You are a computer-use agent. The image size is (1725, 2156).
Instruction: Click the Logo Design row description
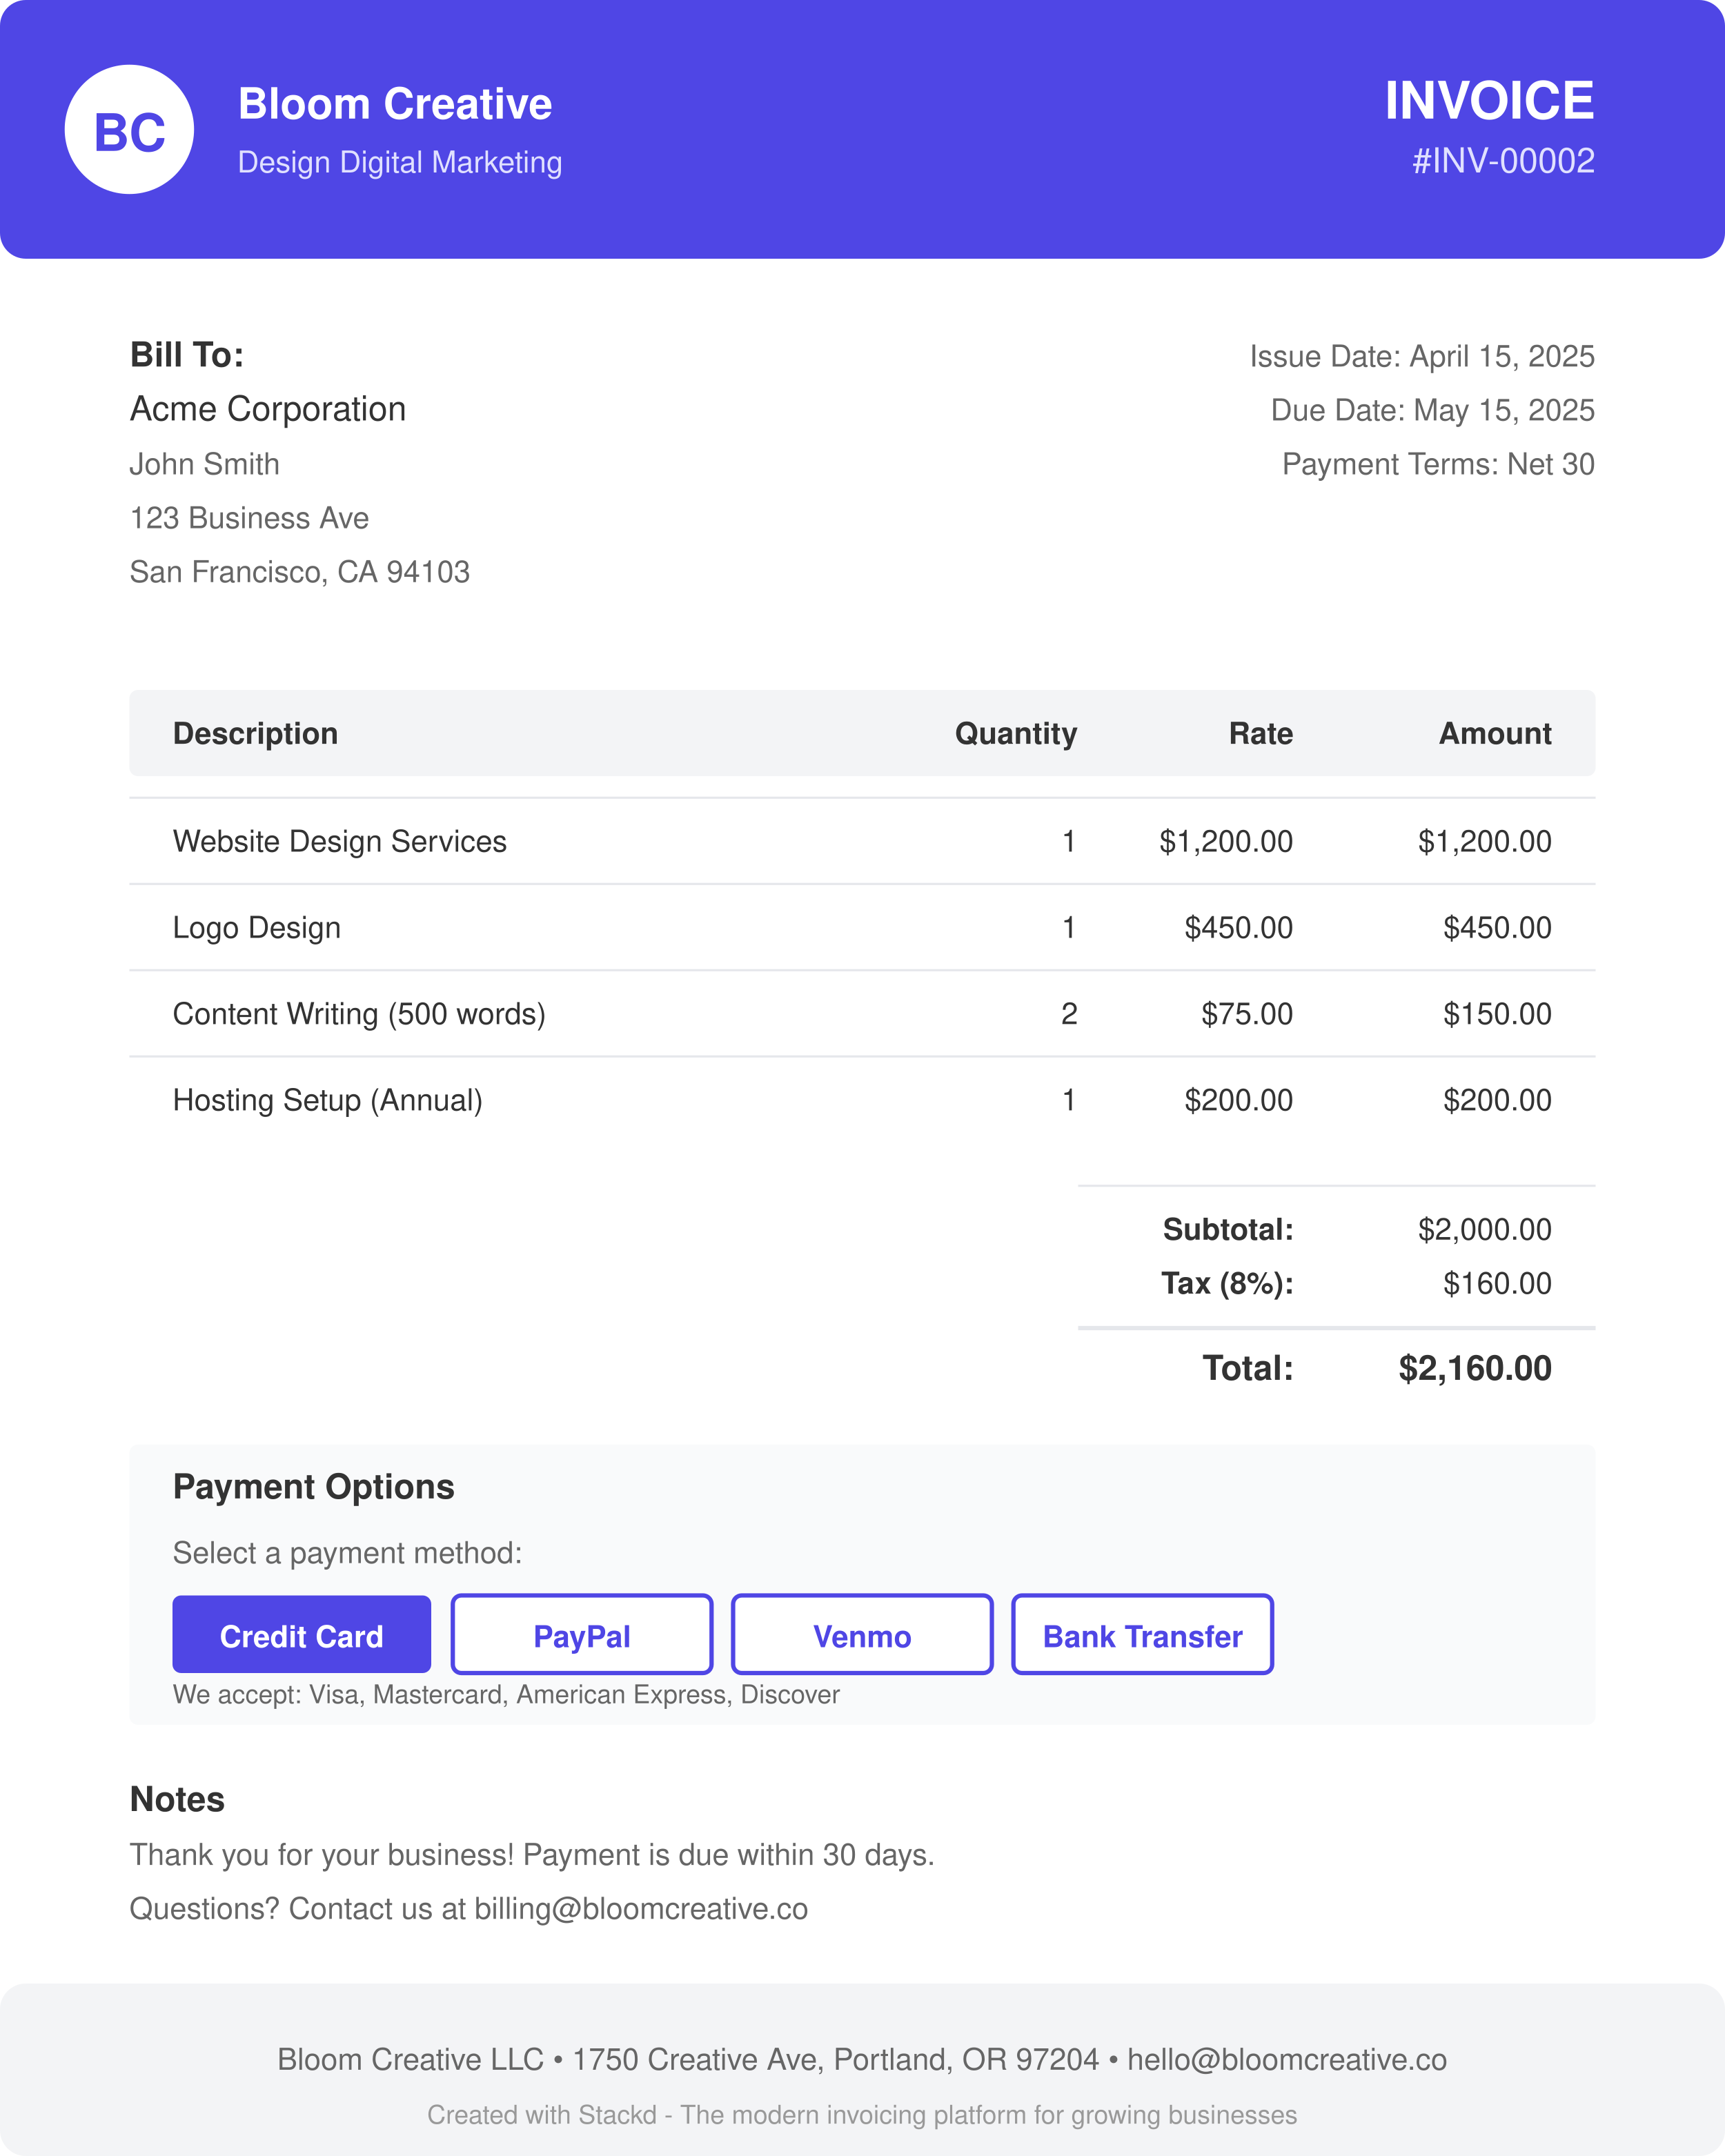257,927
